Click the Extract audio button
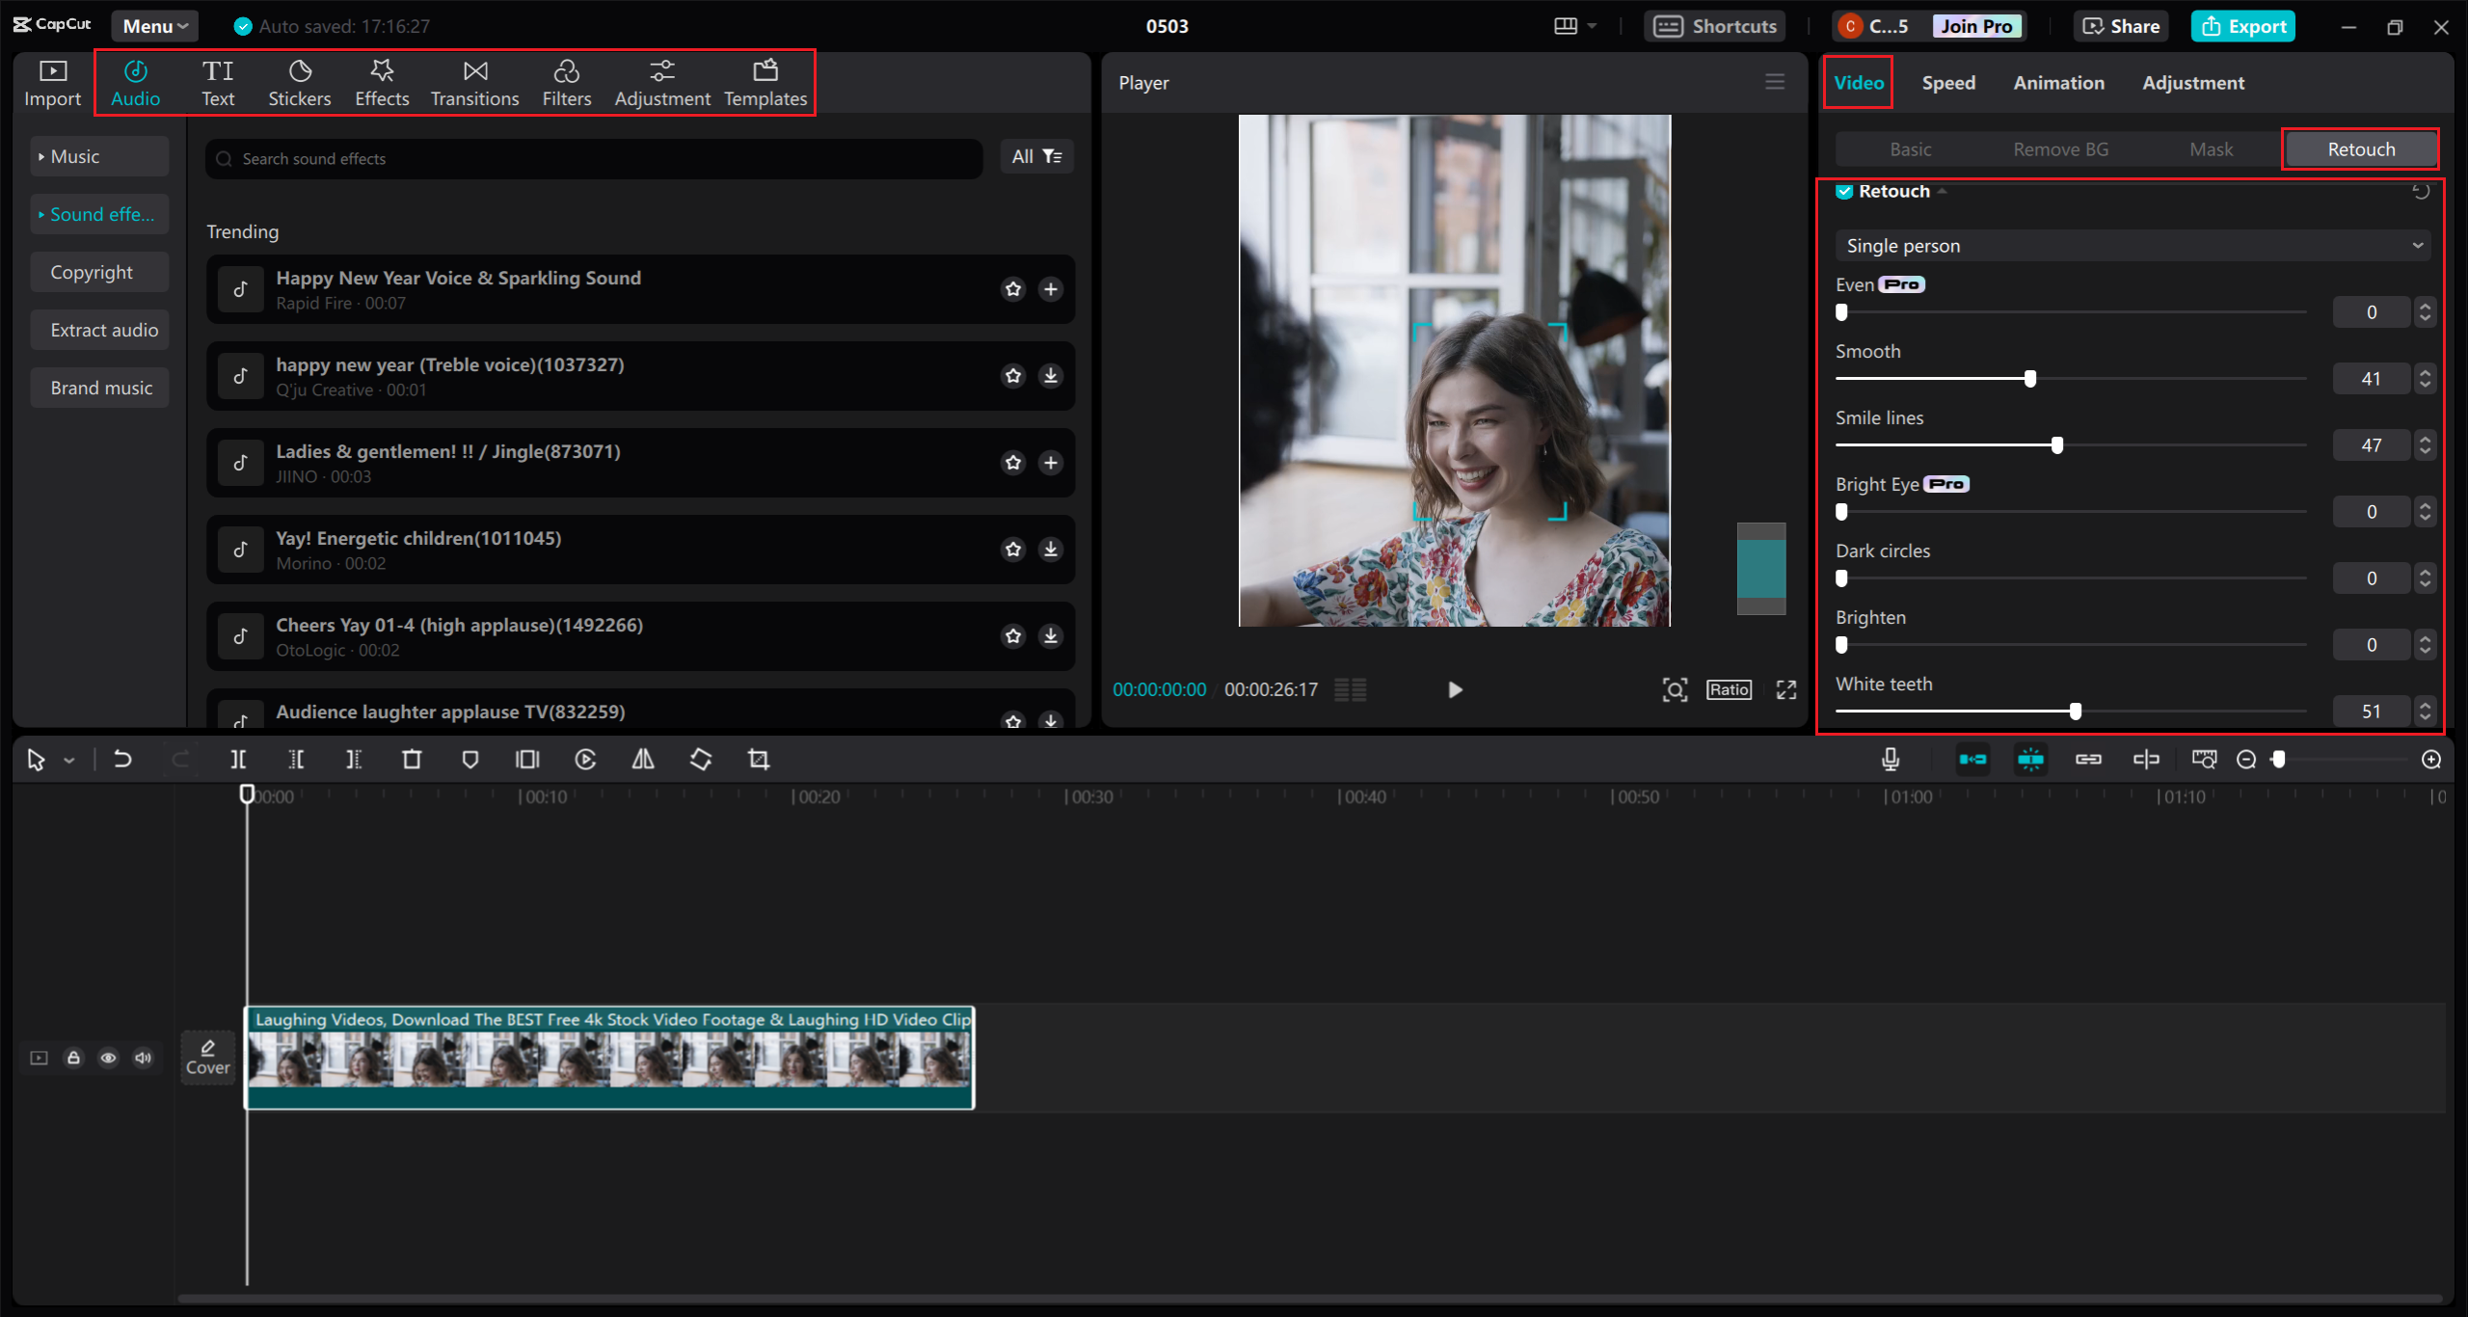Image resolution: width=2468 pixels, height=1317 pixels. pyautogui.click(x=103, y=330)
